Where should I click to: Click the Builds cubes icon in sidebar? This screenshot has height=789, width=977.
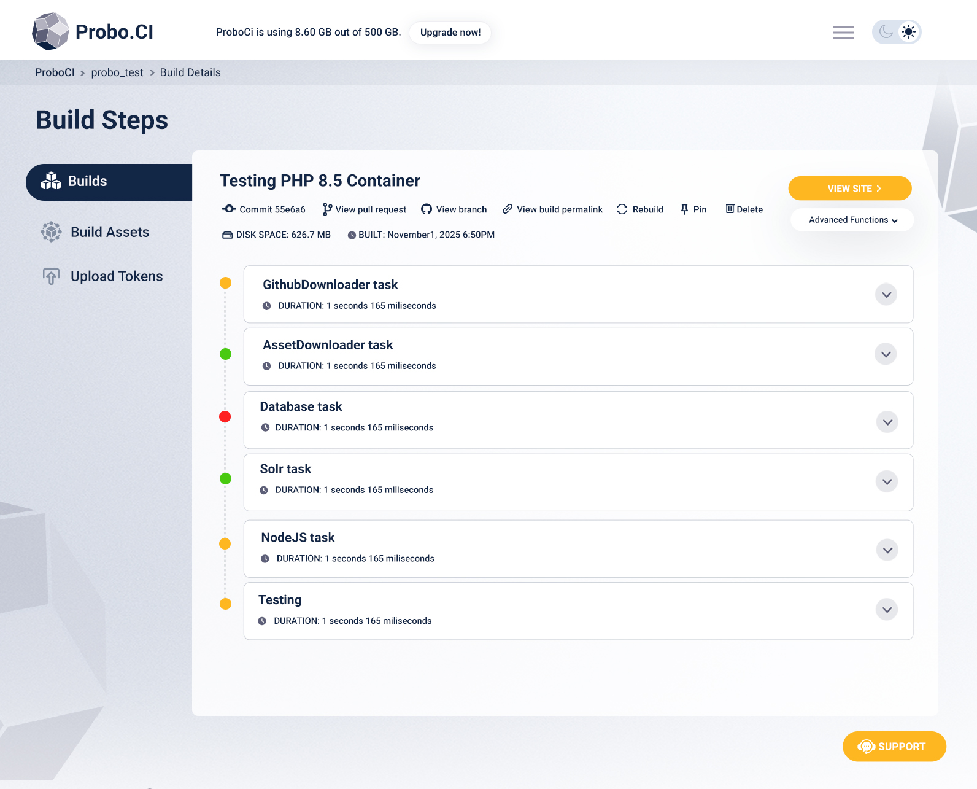click(x=51, y=181)
